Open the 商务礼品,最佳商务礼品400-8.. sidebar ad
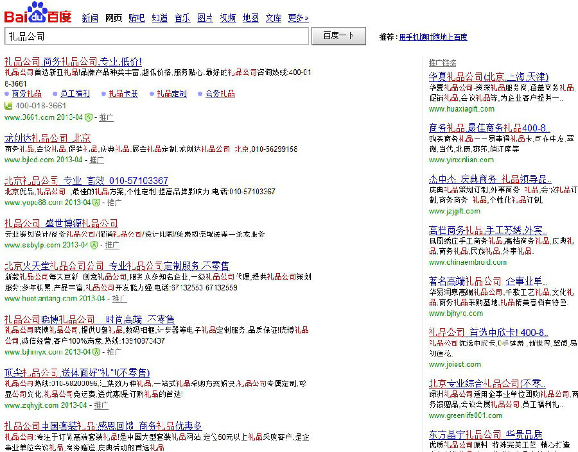This screenshot has width=578, height=452. pos(489,128)
